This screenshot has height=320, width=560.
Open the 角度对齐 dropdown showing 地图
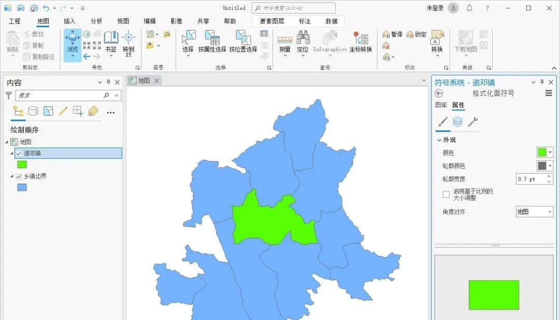click(x=534, y=212)
